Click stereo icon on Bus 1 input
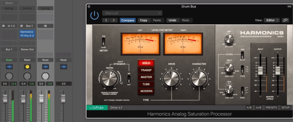Screen dimensions: 293x122 coord(21,26)
